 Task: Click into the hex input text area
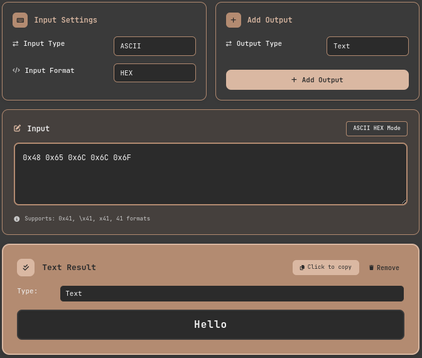[211, 174]
